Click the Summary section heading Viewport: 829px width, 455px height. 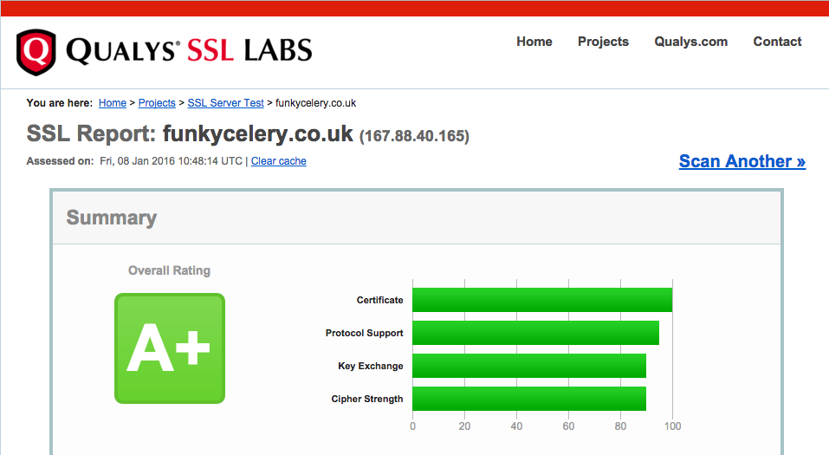[112, 218]
